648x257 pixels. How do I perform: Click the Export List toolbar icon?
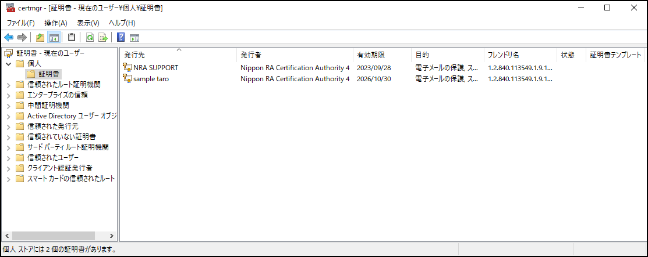pyautogui.click(x=103, y=38)
